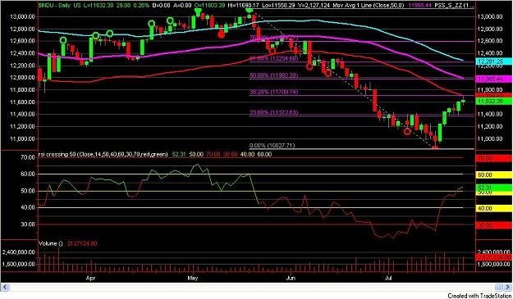Click the magenta 11,995.44 price axis marker

pyautogui.click(x=493, y=79)
